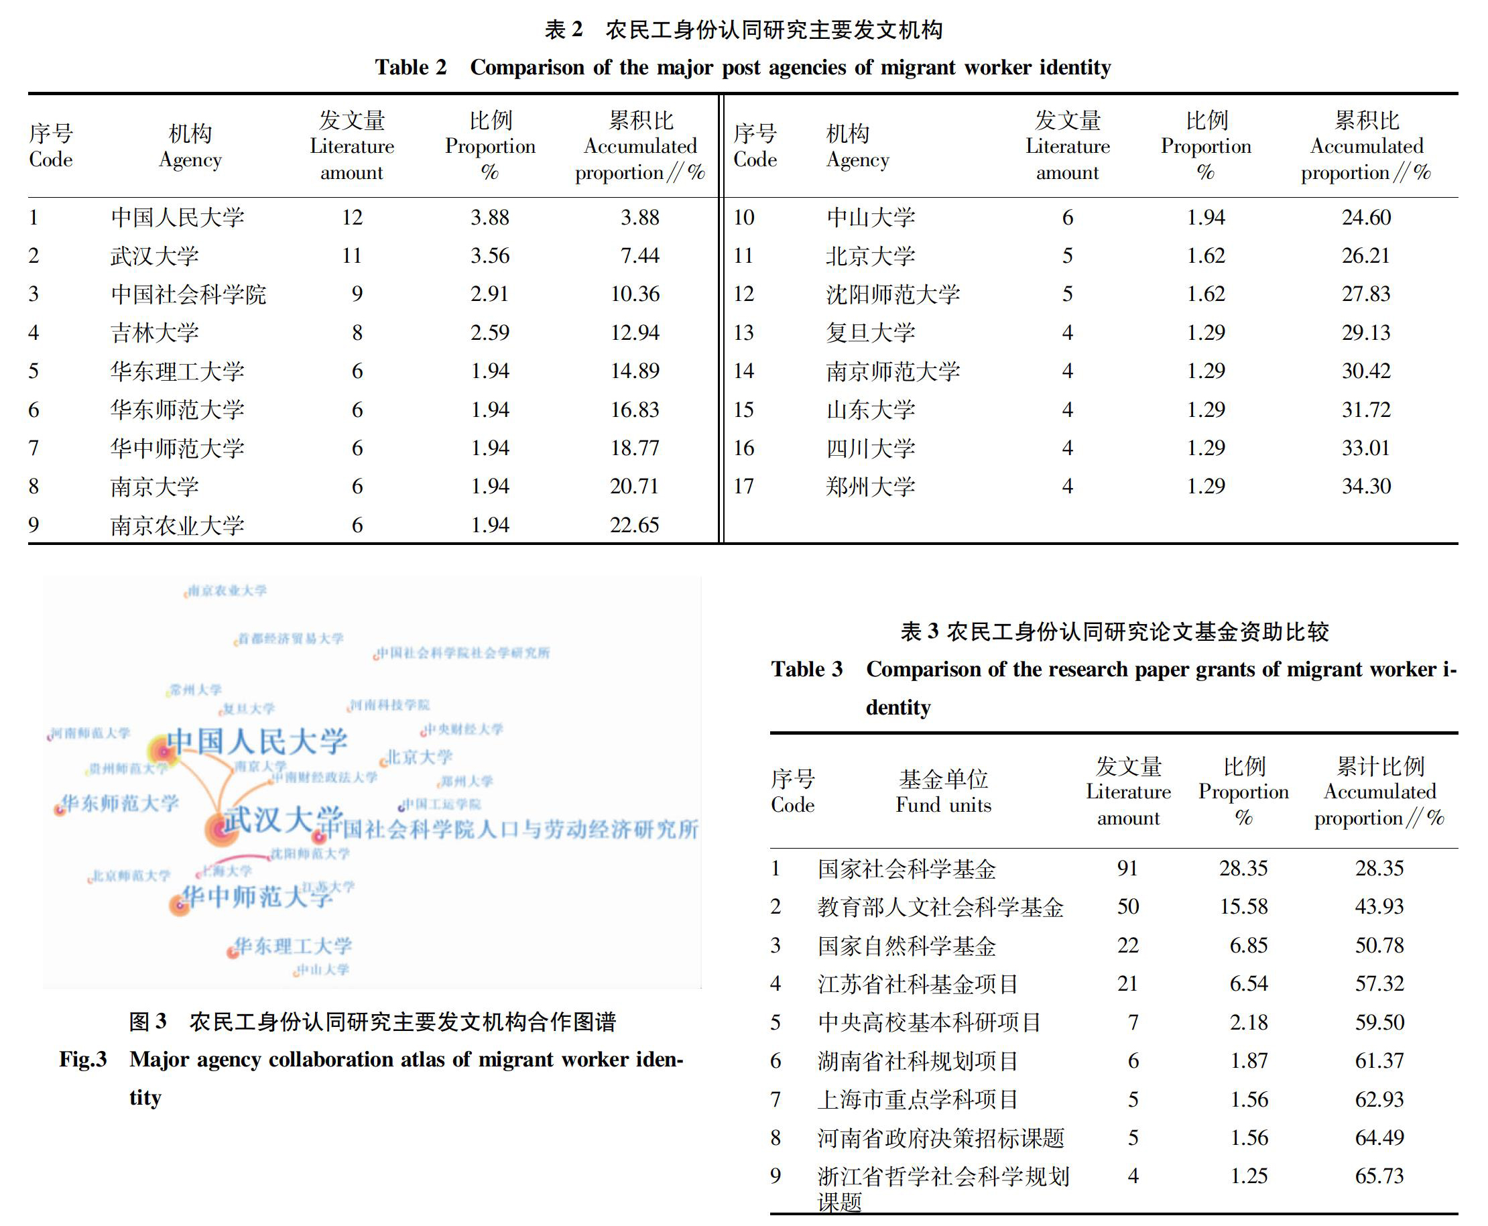
Task: Click 湖南省社科规划项目 in Table 3
Action: click(918, 1060)
